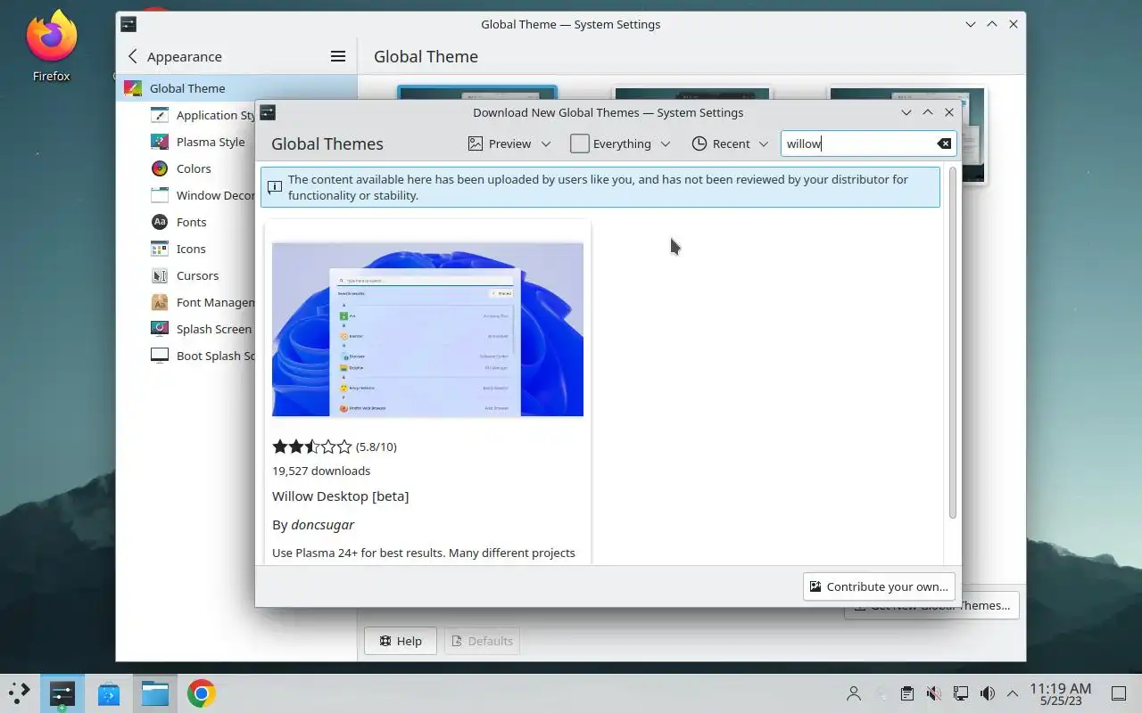The width and height of the screenshot is (1142, 713).
Task: Open the clipboard tray icon
Action: tap(906, 693)
